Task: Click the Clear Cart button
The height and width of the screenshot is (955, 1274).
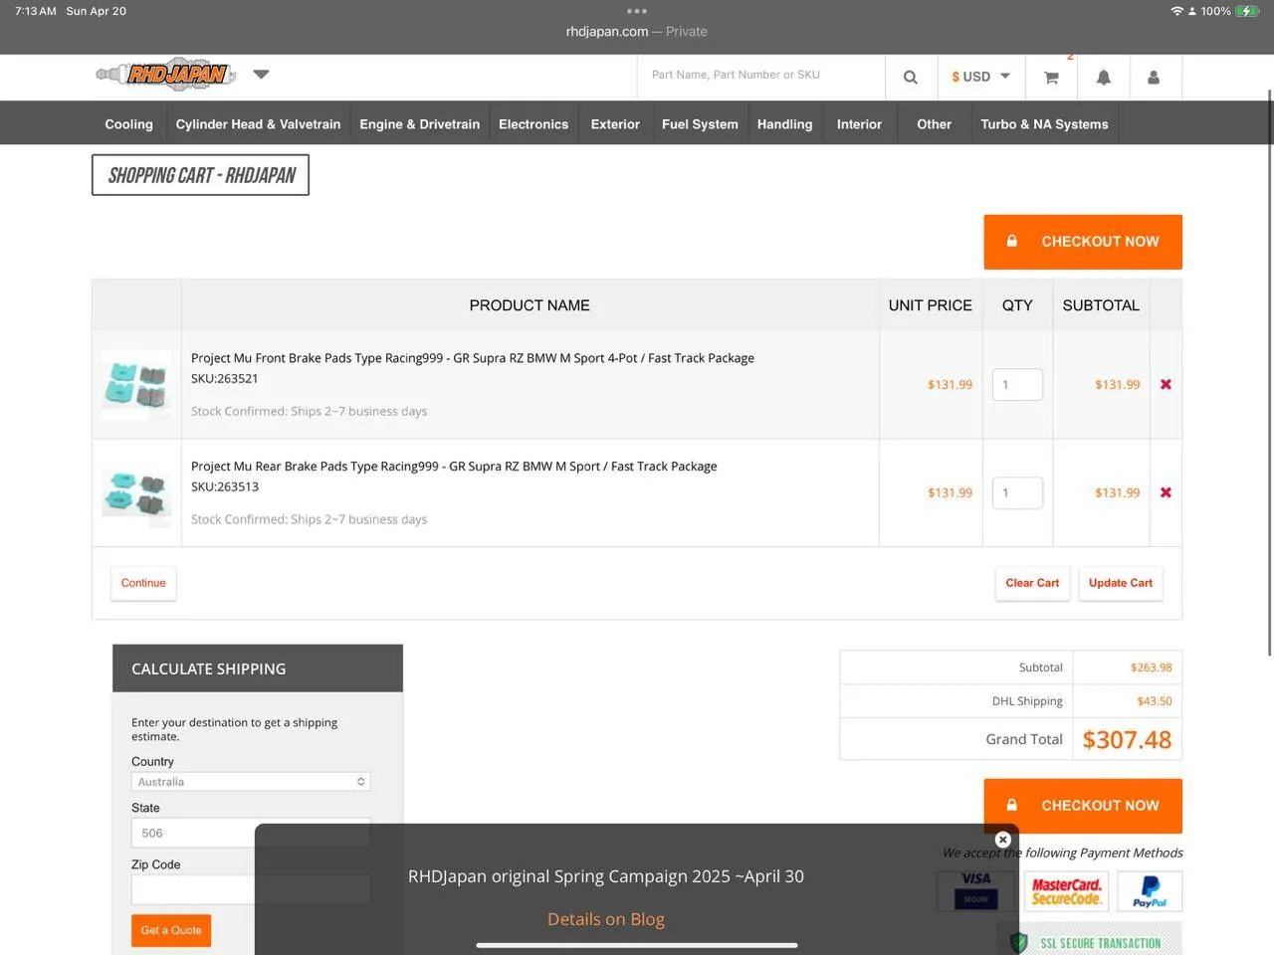Action: pos(1032,583)
